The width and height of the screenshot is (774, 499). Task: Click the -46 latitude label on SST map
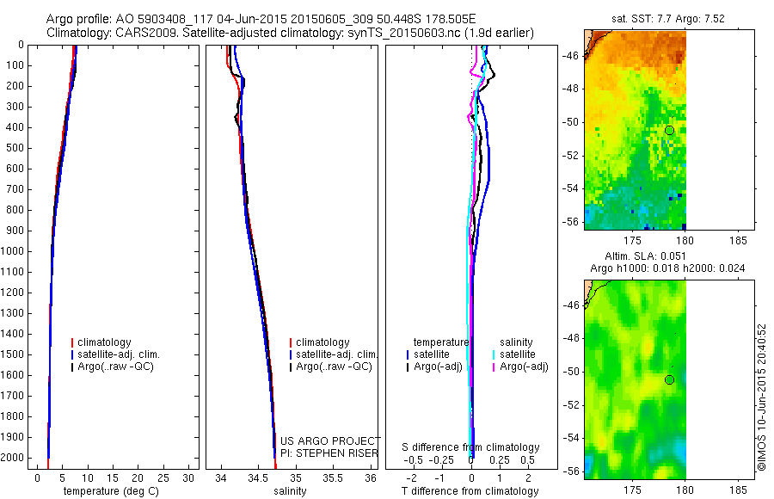(x=569, y=55)
